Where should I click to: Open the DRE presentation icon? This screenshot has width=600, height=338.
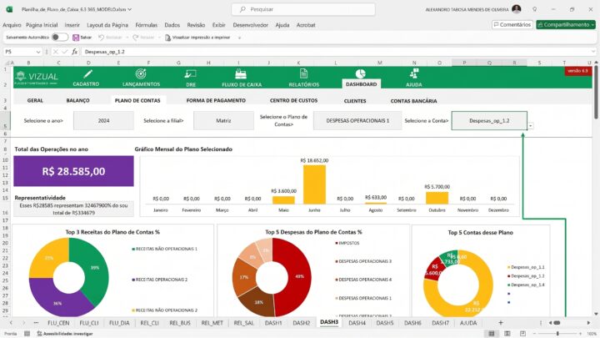point(190,74)
